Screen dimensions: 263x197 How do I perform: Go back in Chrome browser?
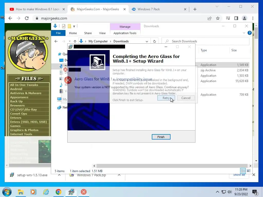(10, 18)
